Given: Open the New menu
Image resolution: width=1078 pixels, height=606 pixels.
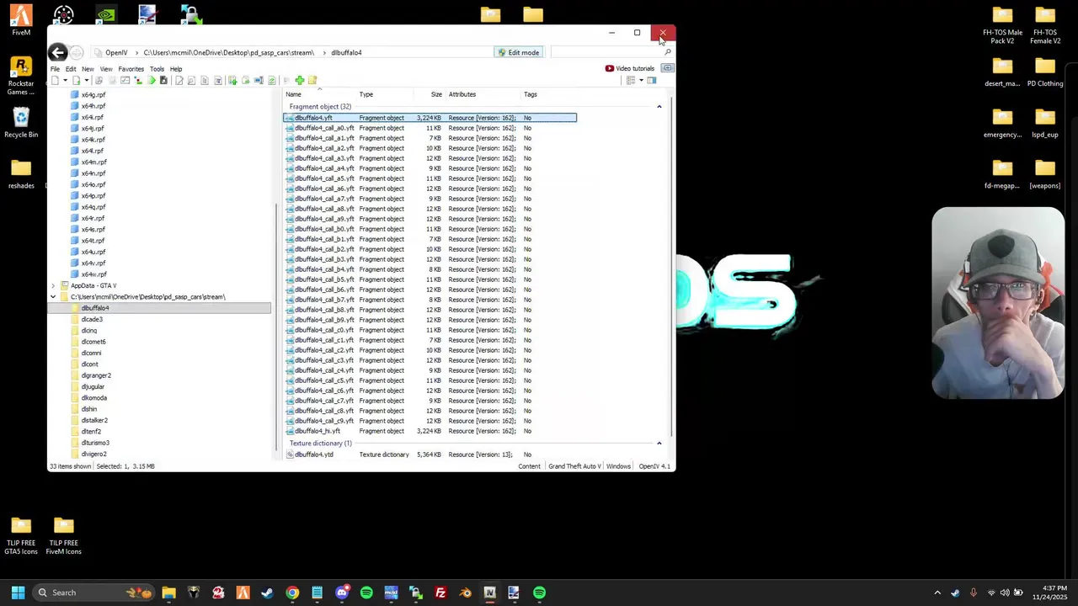Looking at the screenshot, I should coord(88,69).
